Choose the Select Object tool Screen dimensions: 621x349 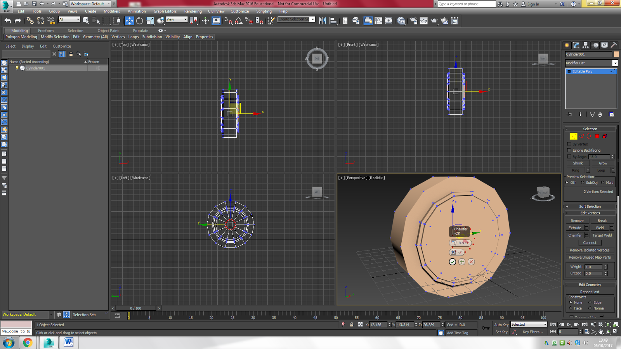tap(86, 21)
